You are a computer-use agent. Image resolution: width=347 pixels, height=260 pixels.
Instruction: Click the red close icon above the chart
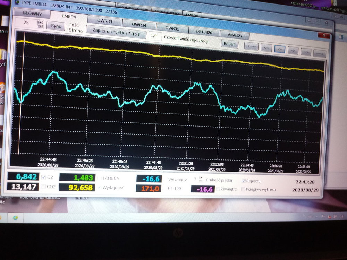click(324, 36)
